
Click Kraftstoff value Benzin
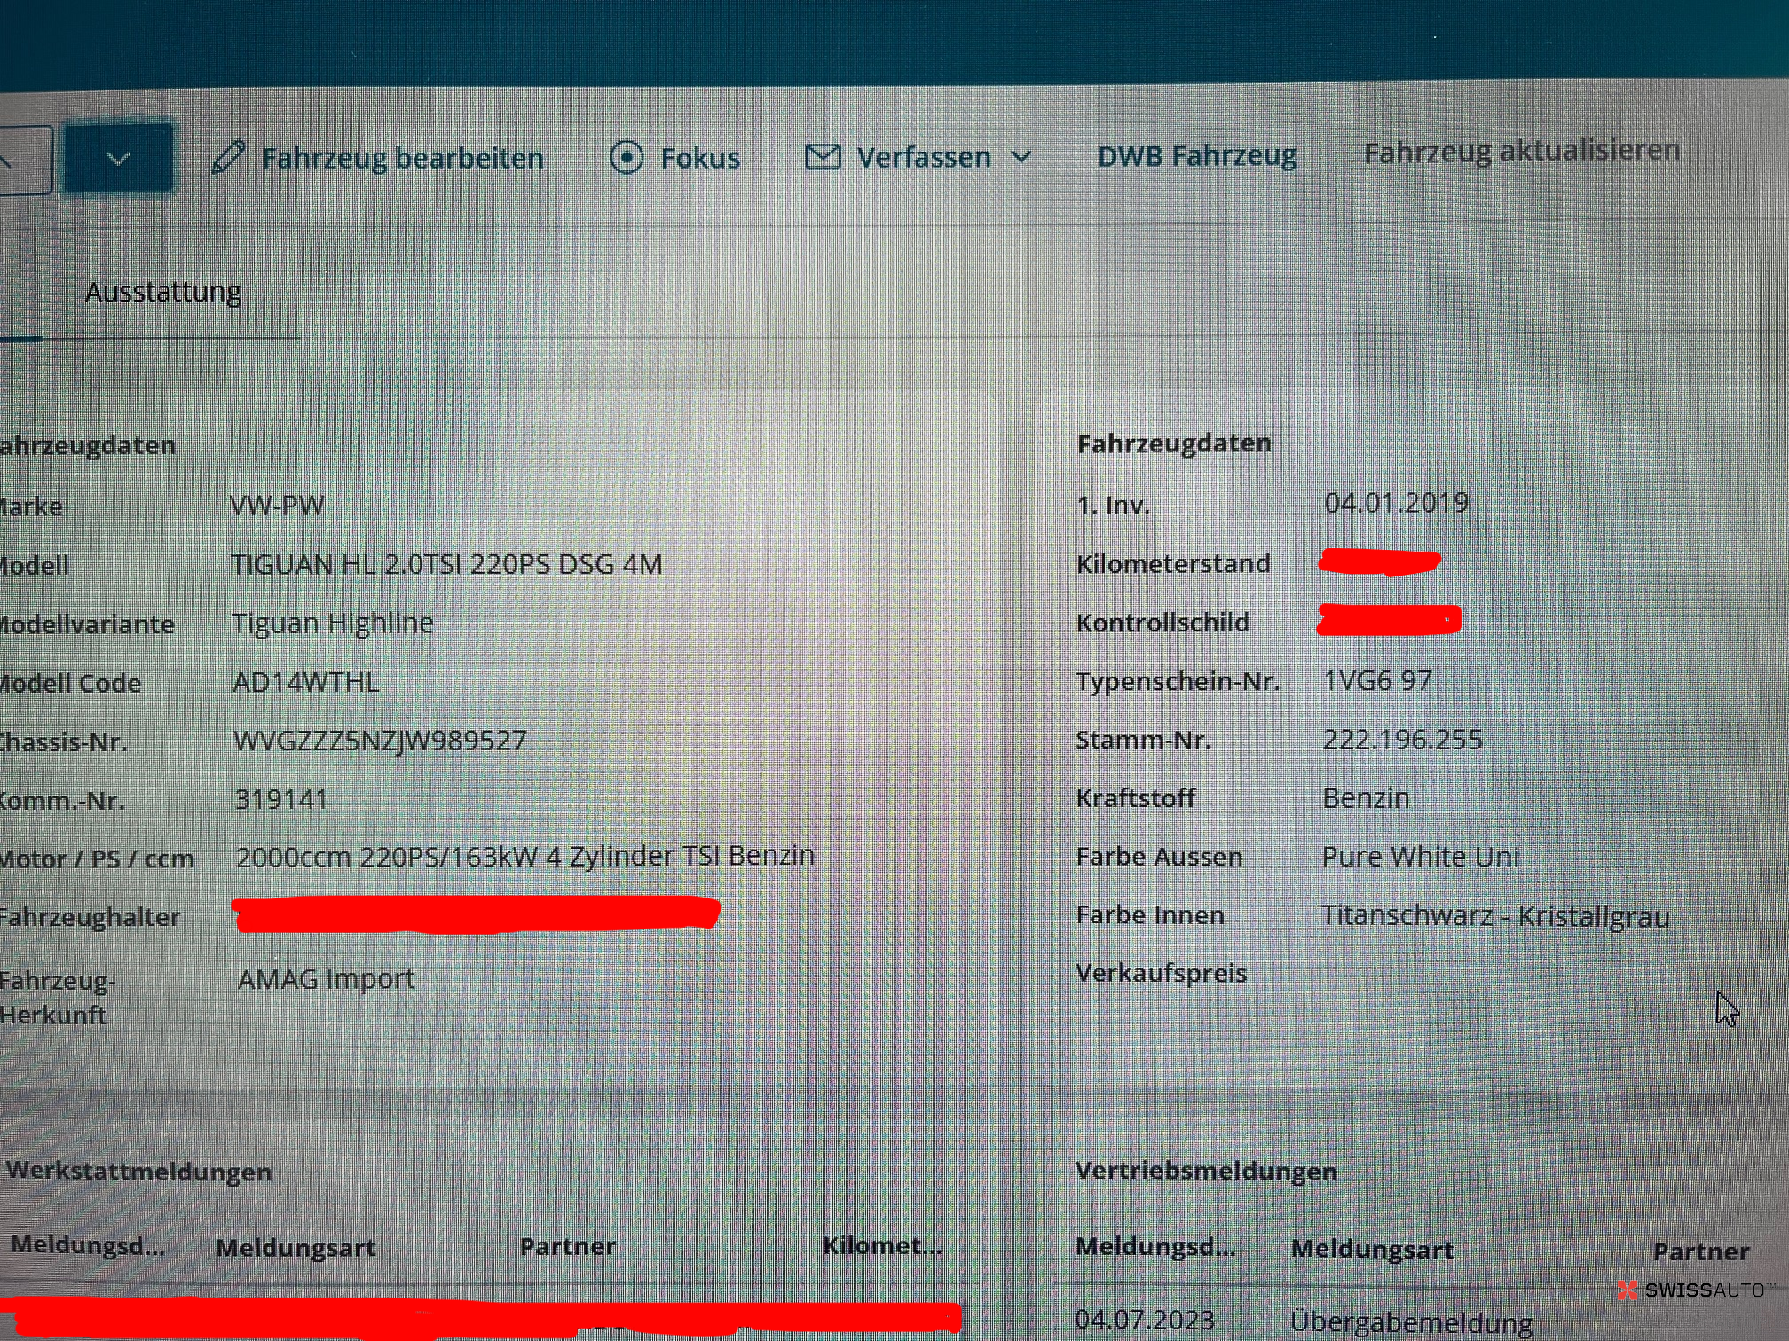click(x=1366, y=798)
